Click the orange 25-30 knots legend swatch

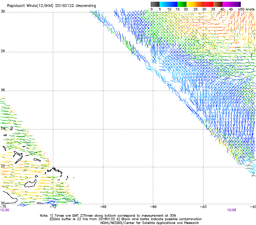click(x=200, y=4)
